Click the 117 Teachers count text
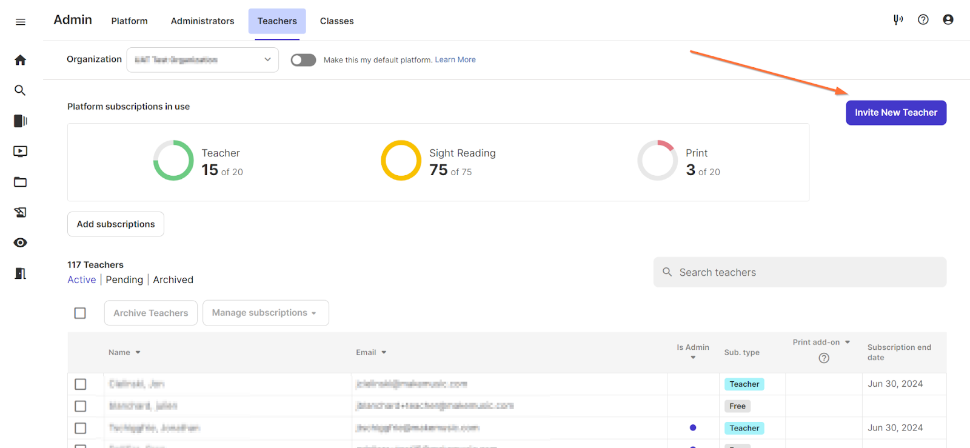 [95, 265]
